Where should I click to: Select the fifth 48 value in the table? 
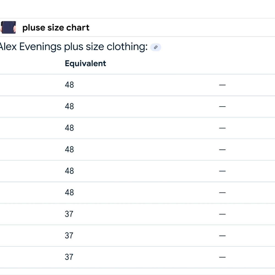pyautogui.click(x=69, y=171)
